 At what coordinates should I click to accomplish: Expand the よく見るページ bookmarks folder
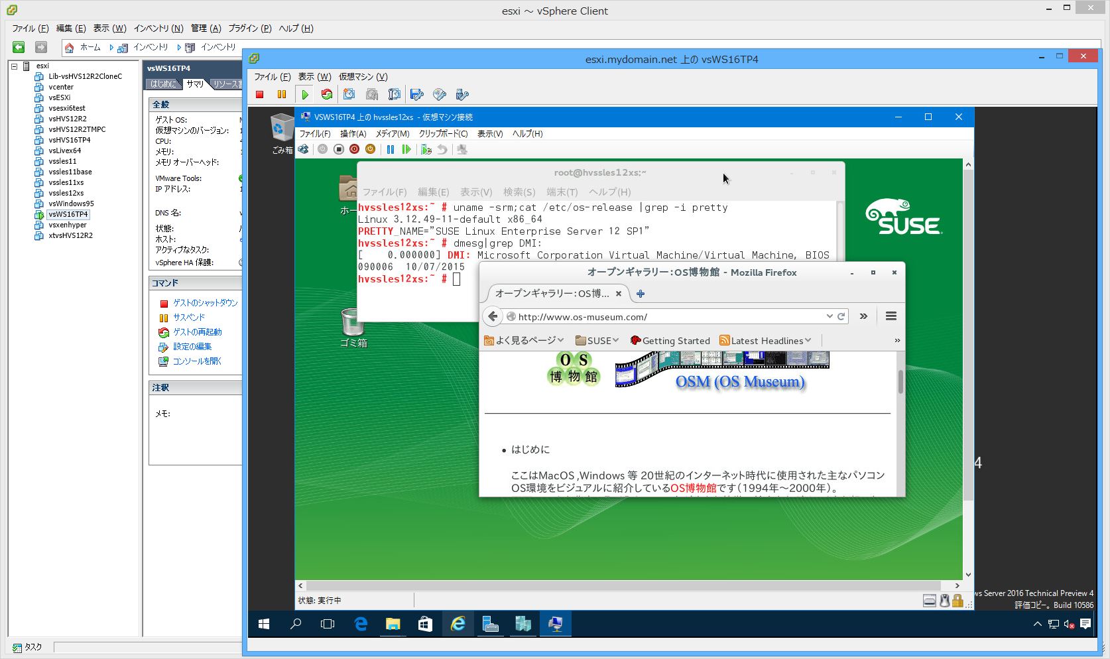point(524,340)
